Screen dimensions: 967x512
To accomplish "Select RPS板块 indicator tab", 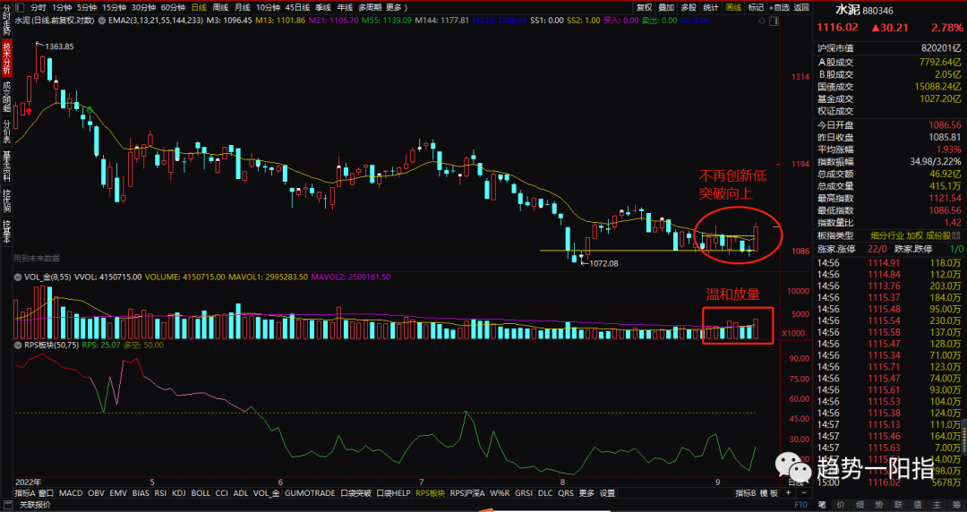I will (x=430, y=493).
